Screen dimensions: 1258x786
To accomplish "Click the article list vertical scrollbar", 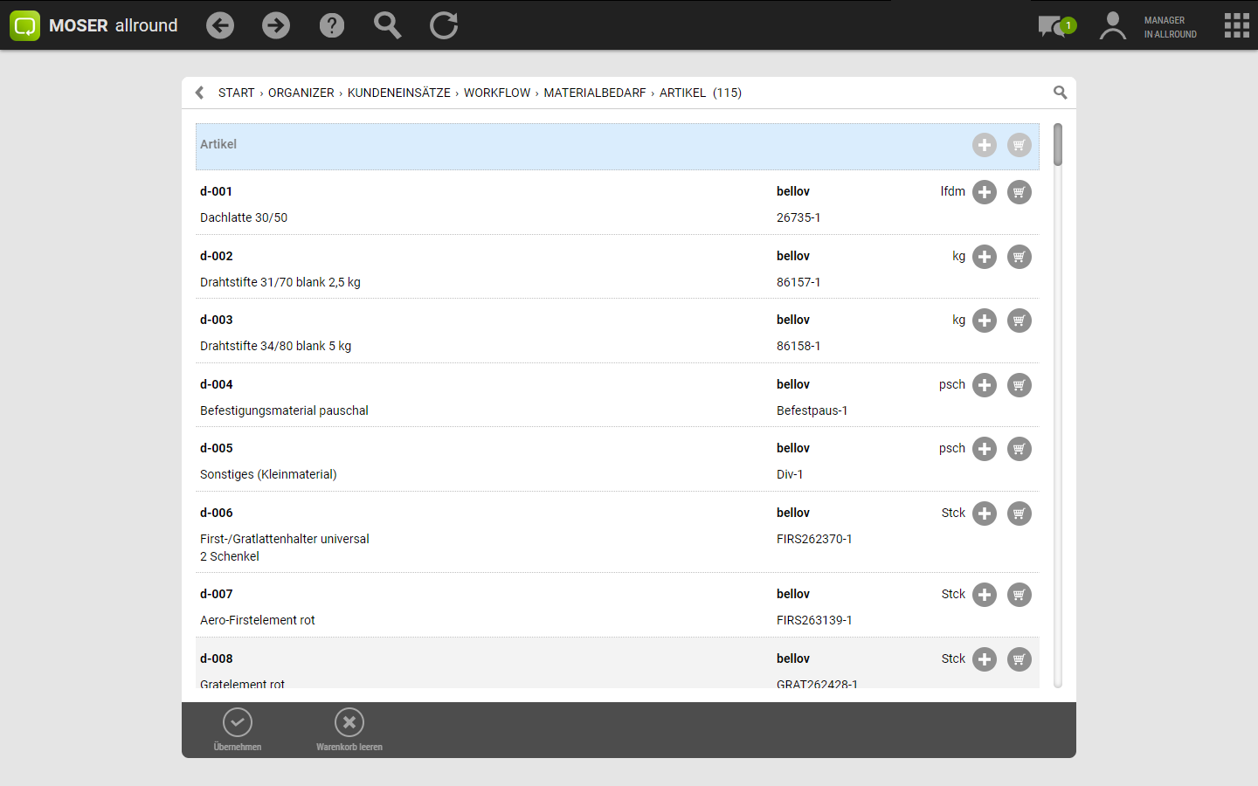I will pyautogui.click(x=1058, y=145).
